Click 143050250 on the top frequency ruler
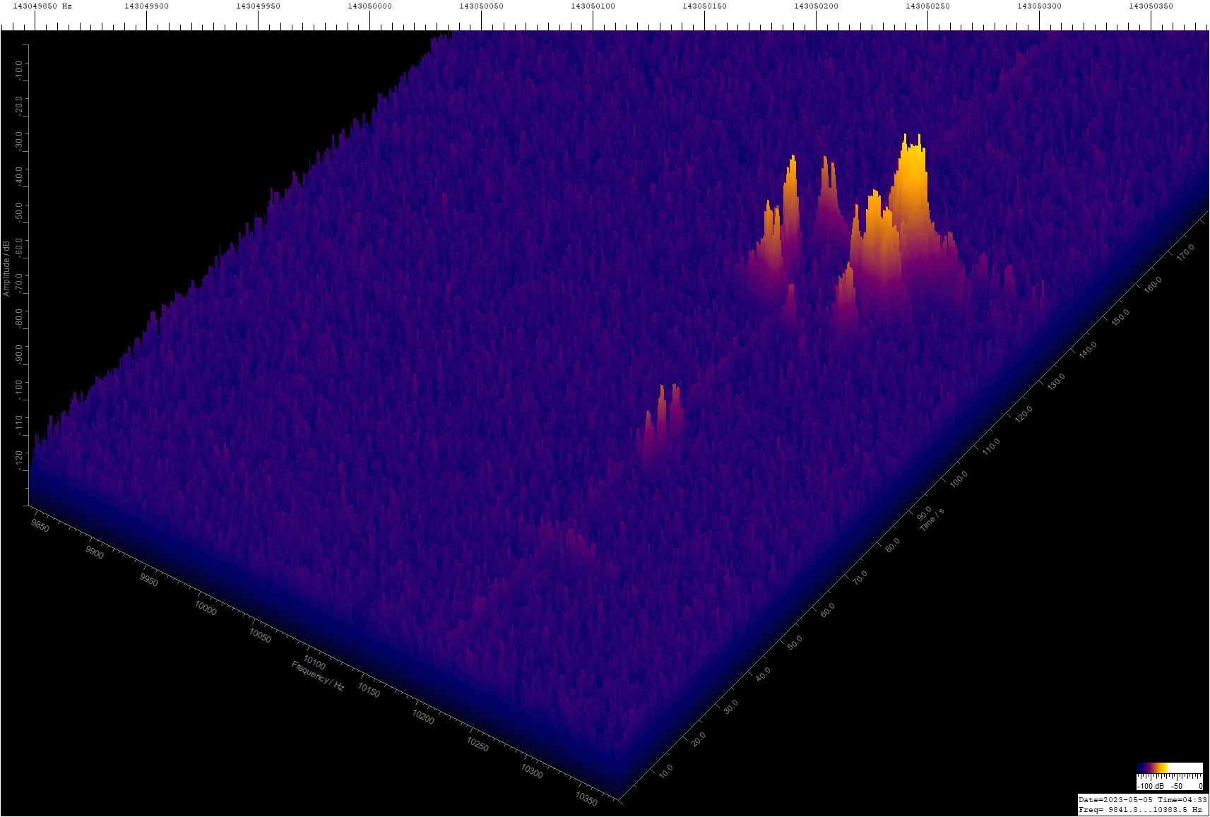Viewport: 1210px width, 817px height. [x=927, y=6]
